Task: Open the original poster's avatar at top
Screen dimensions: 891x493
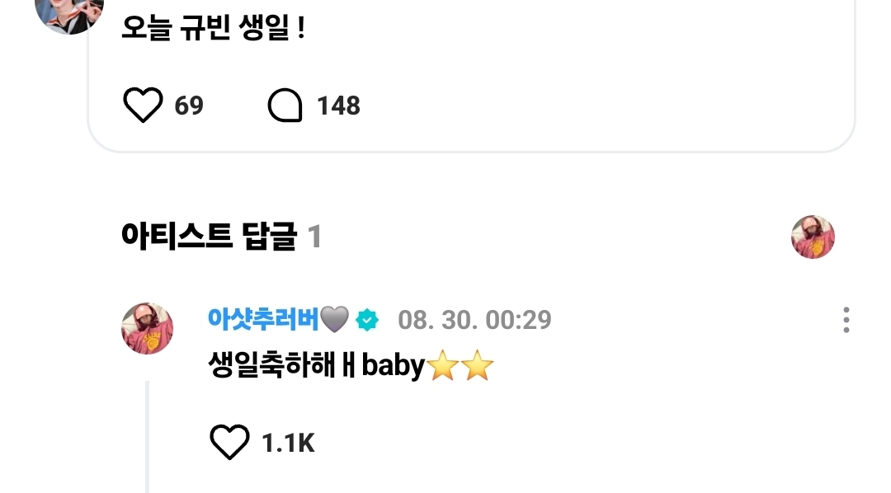Action: [69, 14]
